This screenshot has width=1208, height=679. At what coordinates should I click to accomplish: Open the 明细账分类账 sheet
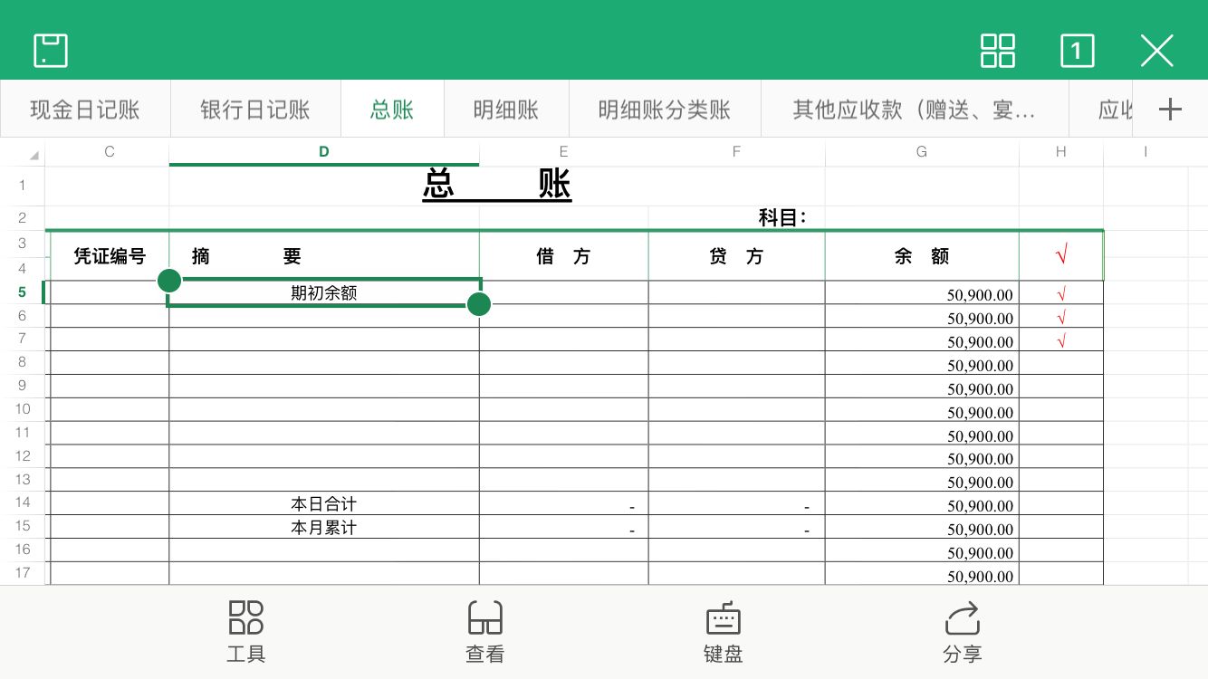[665, 108]
